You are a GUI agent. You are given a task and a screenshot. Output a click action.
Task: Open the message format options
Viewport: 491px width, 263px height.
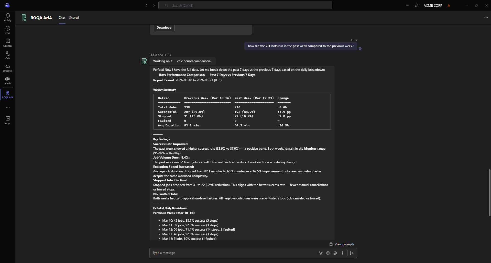320,253
